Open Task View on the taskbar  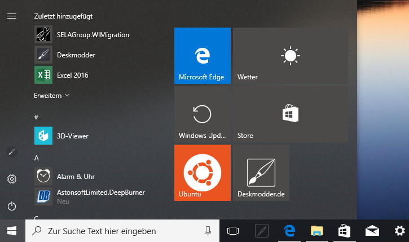[233, 231]
